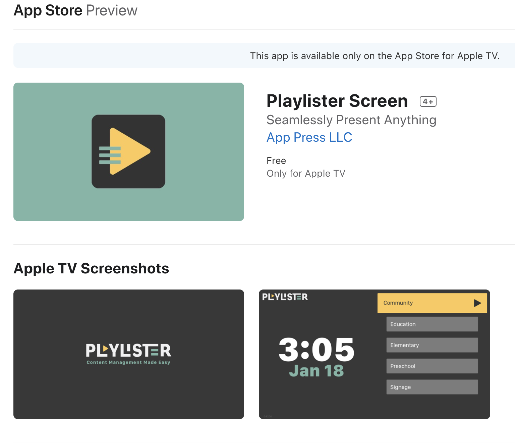Click the Playlister Screen title text
The image size is (515, 444).
coord(337,101)
